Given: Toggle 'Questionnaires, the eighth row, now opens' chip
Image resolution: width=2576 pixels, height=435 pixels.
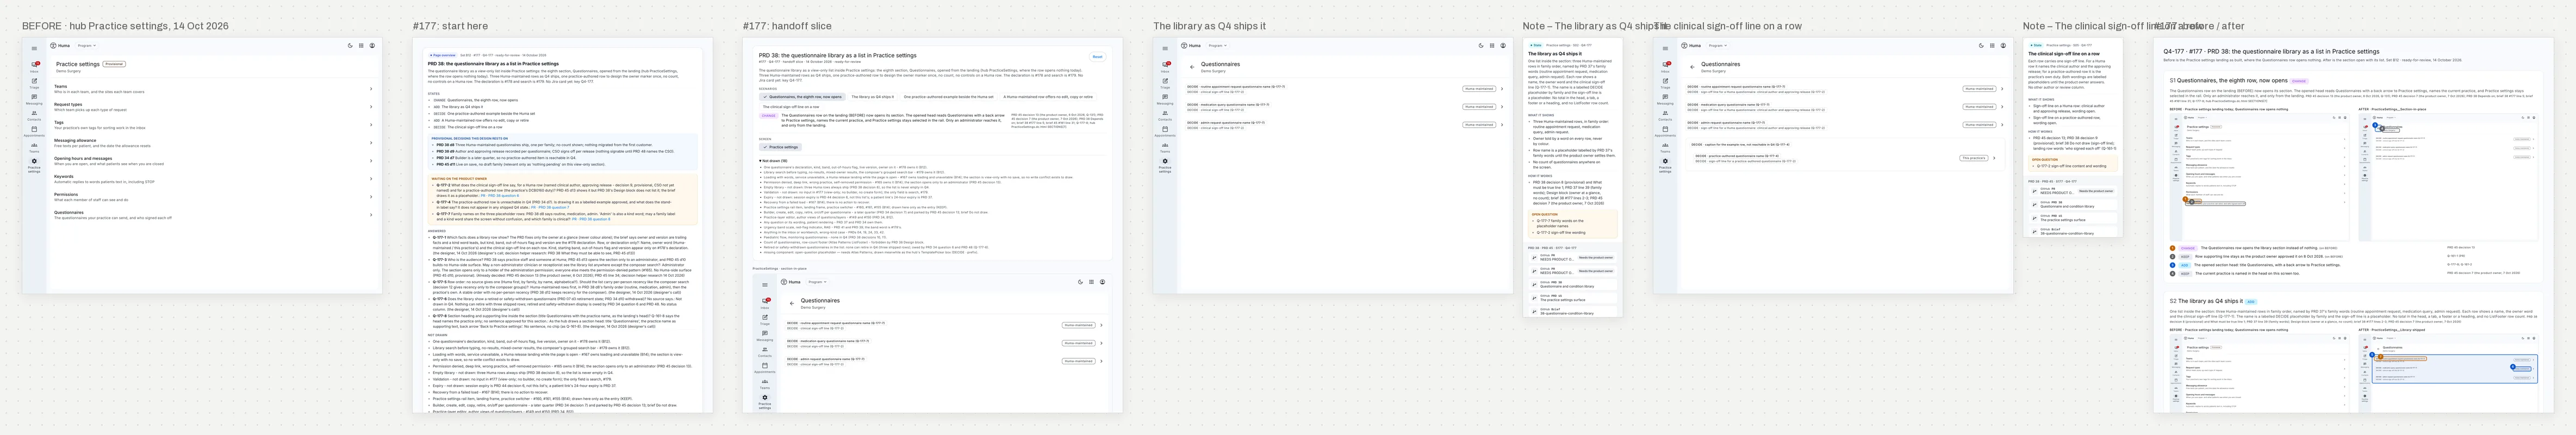Looking at the screenshot, I should tap(801, 97).
